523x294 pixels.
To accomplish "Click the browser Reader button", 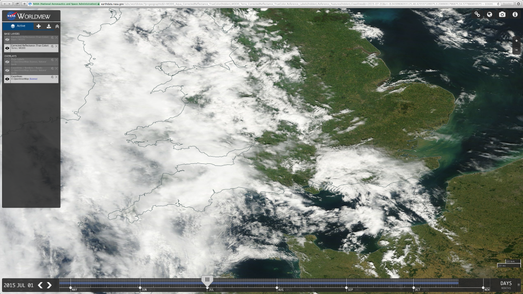I will (x=507, y=4).
